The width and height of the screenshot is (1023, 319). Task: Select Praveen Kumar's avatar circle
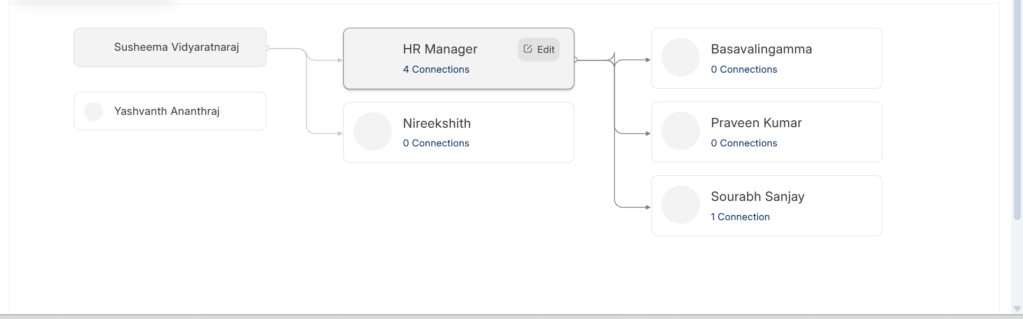(x=681, y=131)
